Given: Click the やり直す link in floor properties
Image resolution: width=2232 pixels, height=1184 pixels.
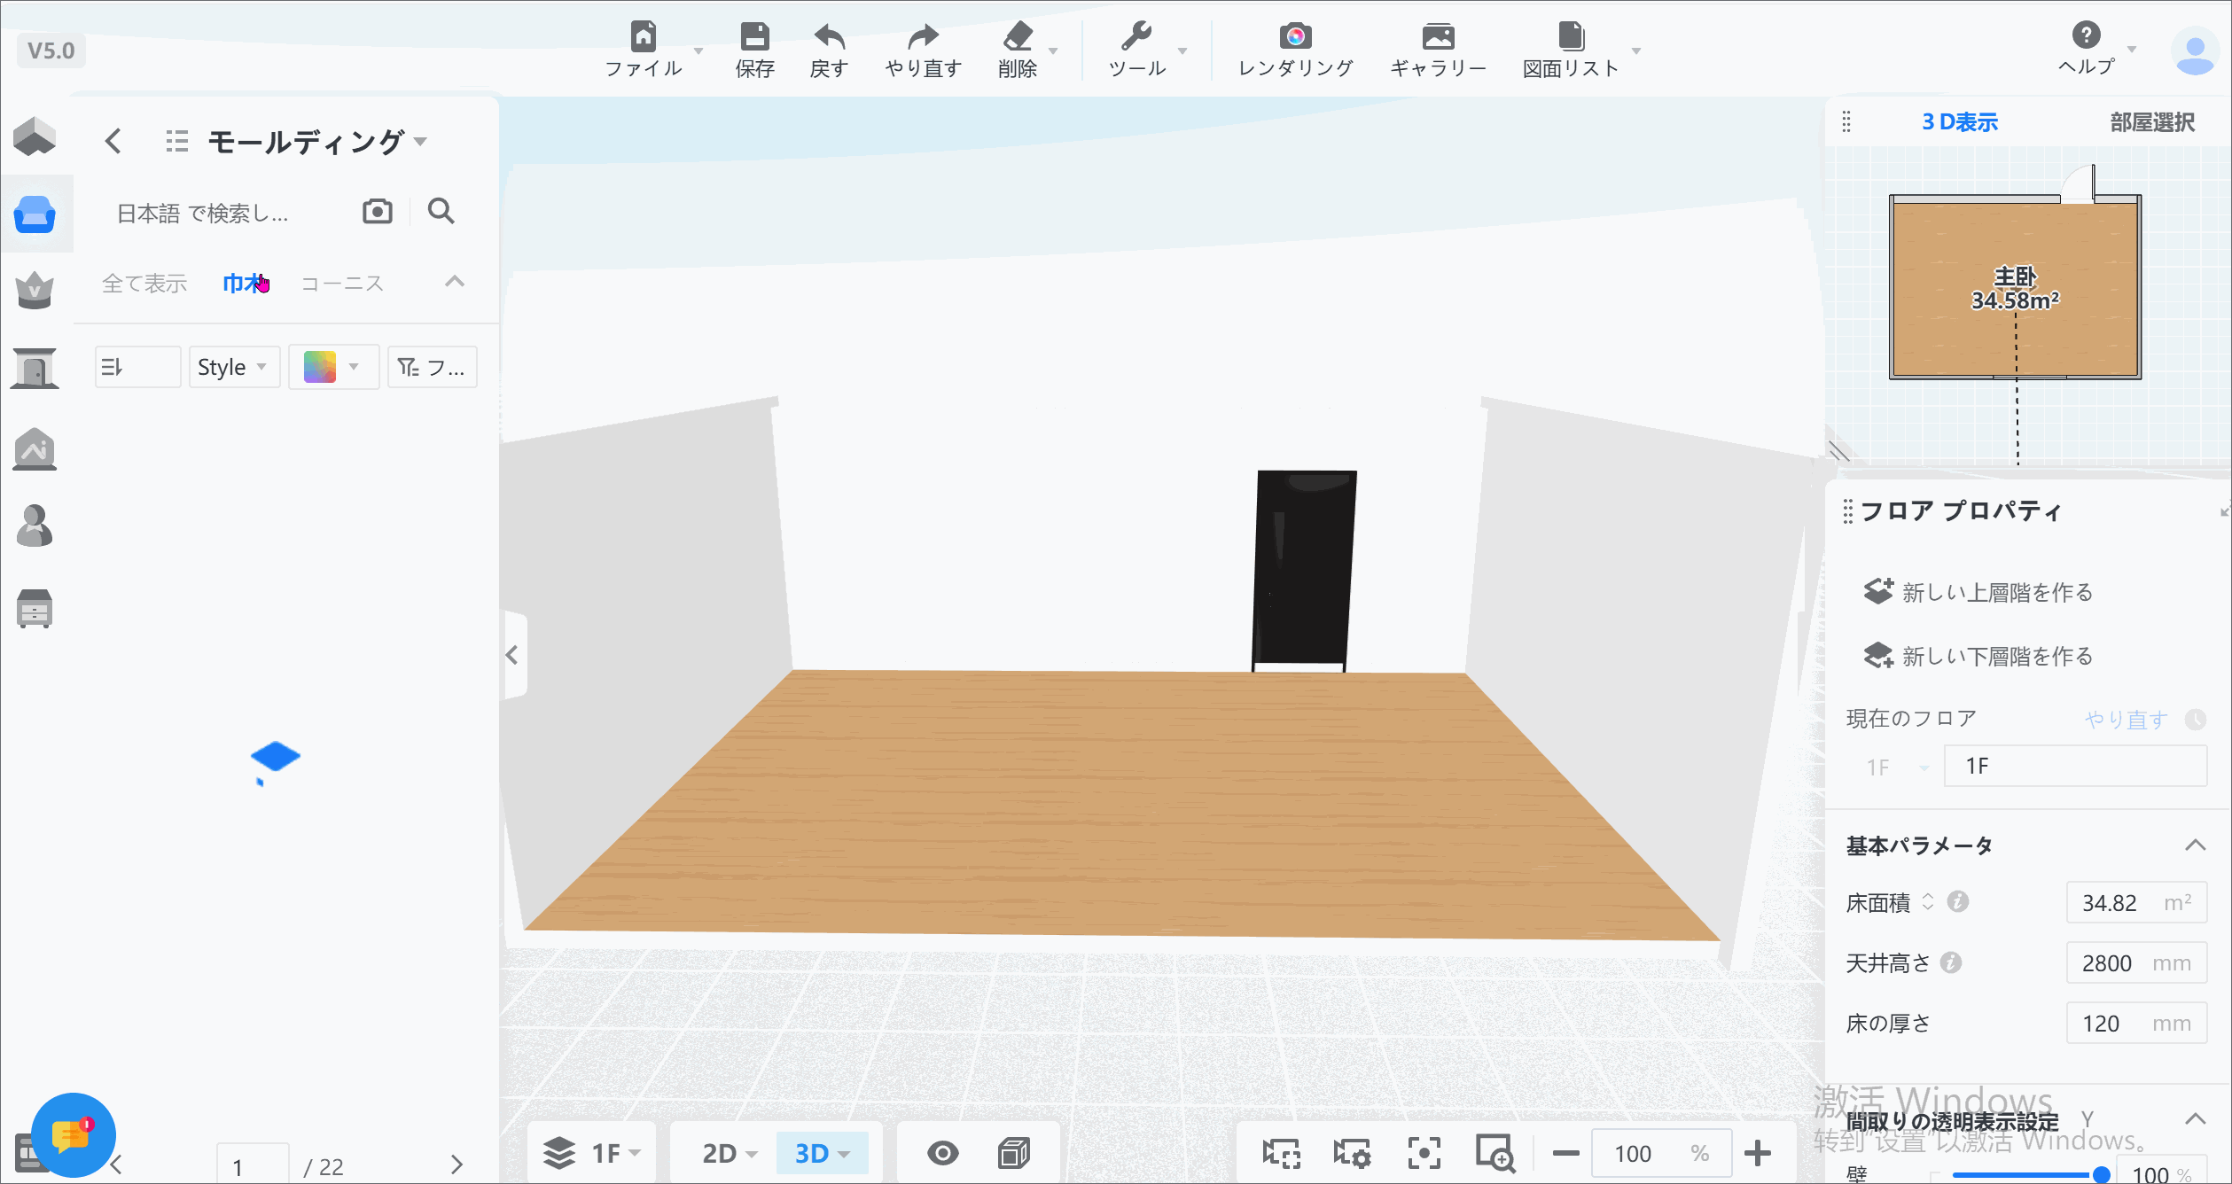Looking at the screenshot, I should (x=2127, y=719).
